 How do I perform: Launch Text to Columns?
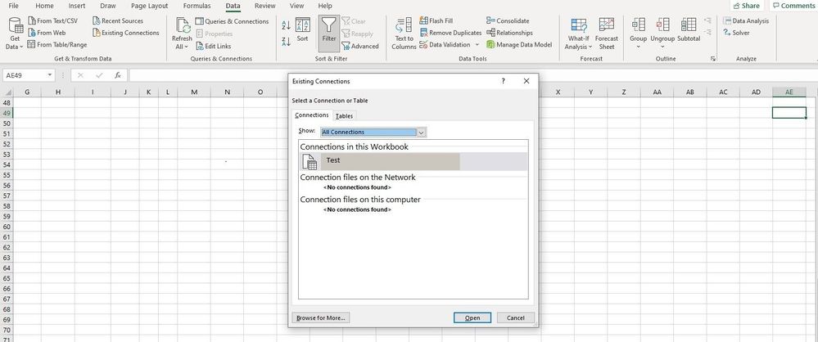[x=404, y=34]
